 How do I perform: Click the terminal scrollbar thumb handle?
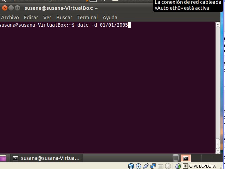[x=218, y=143]
